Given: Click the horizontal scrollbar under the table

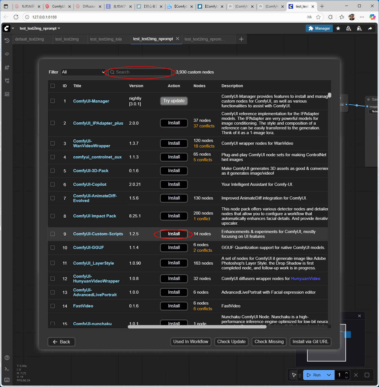Looking at the screenshot, I should click(x=197, y=327).
